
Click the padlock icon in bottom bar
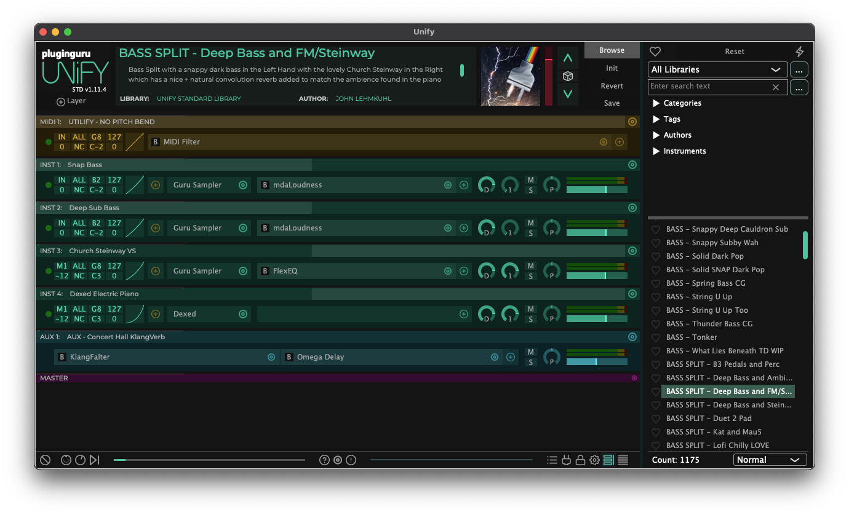(x=580, y=460)
